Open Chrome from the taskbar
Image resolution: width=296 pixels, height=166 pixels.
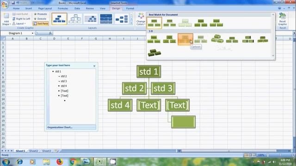73,162
